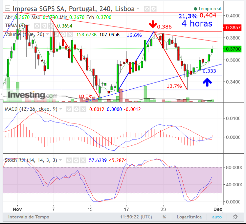Click the TEMA (9) indicator label
246x224 pixels.
[x=15, y=26]
